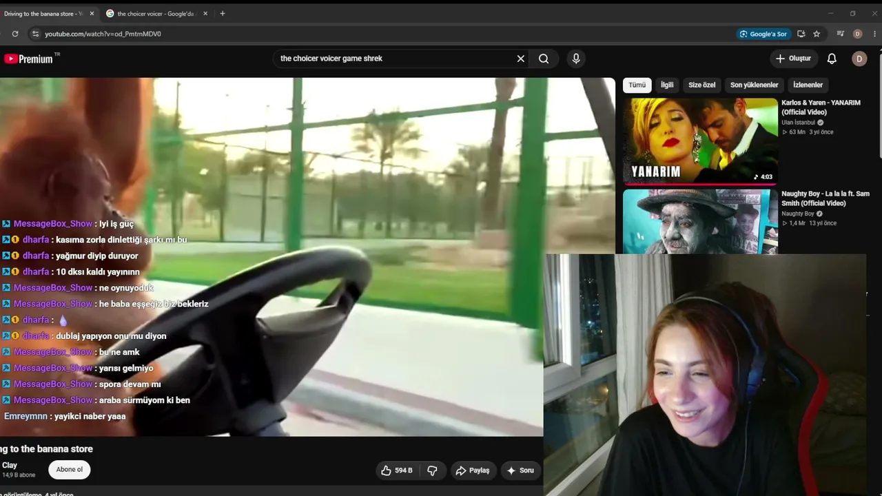Close the 'the choicer voicer' Google tab
This screenshot has width=882, height=496.
(x=205, y=14)
